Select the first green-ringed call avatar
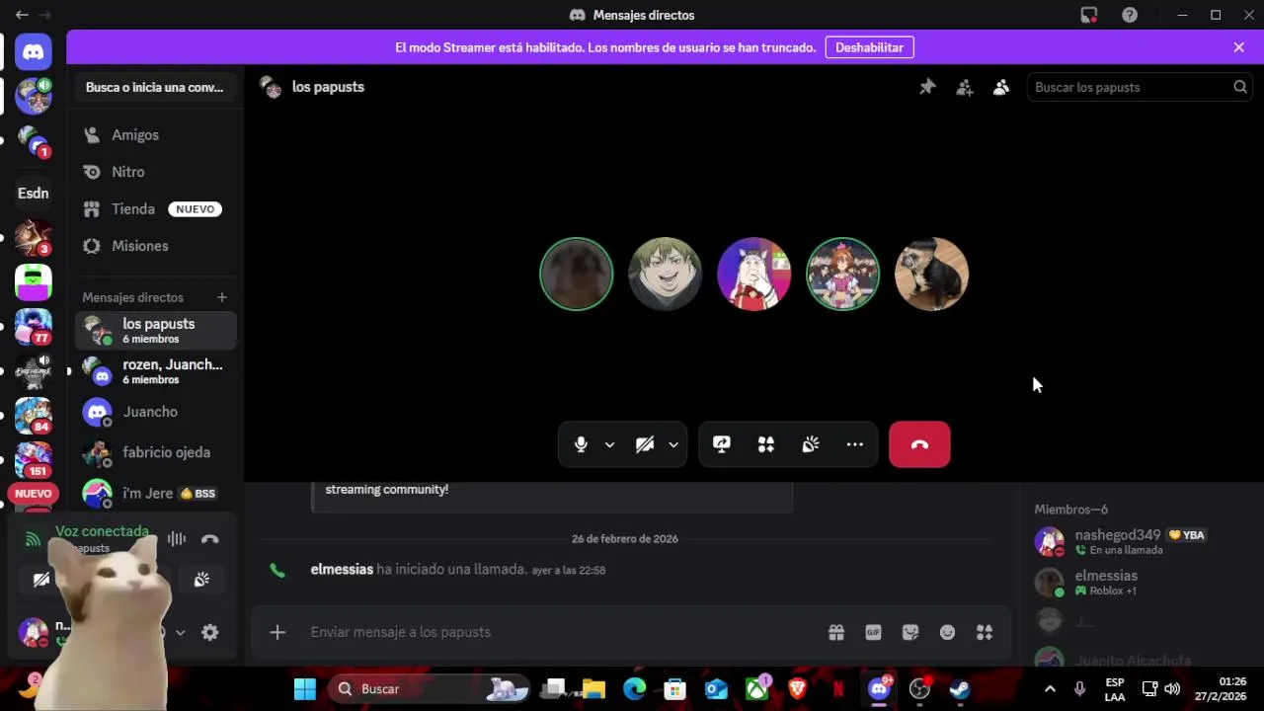 577,275
